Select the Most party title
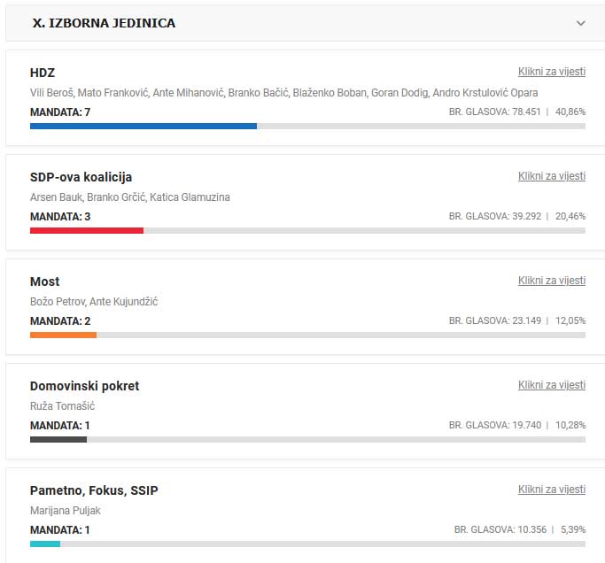 tap(45, 281)
